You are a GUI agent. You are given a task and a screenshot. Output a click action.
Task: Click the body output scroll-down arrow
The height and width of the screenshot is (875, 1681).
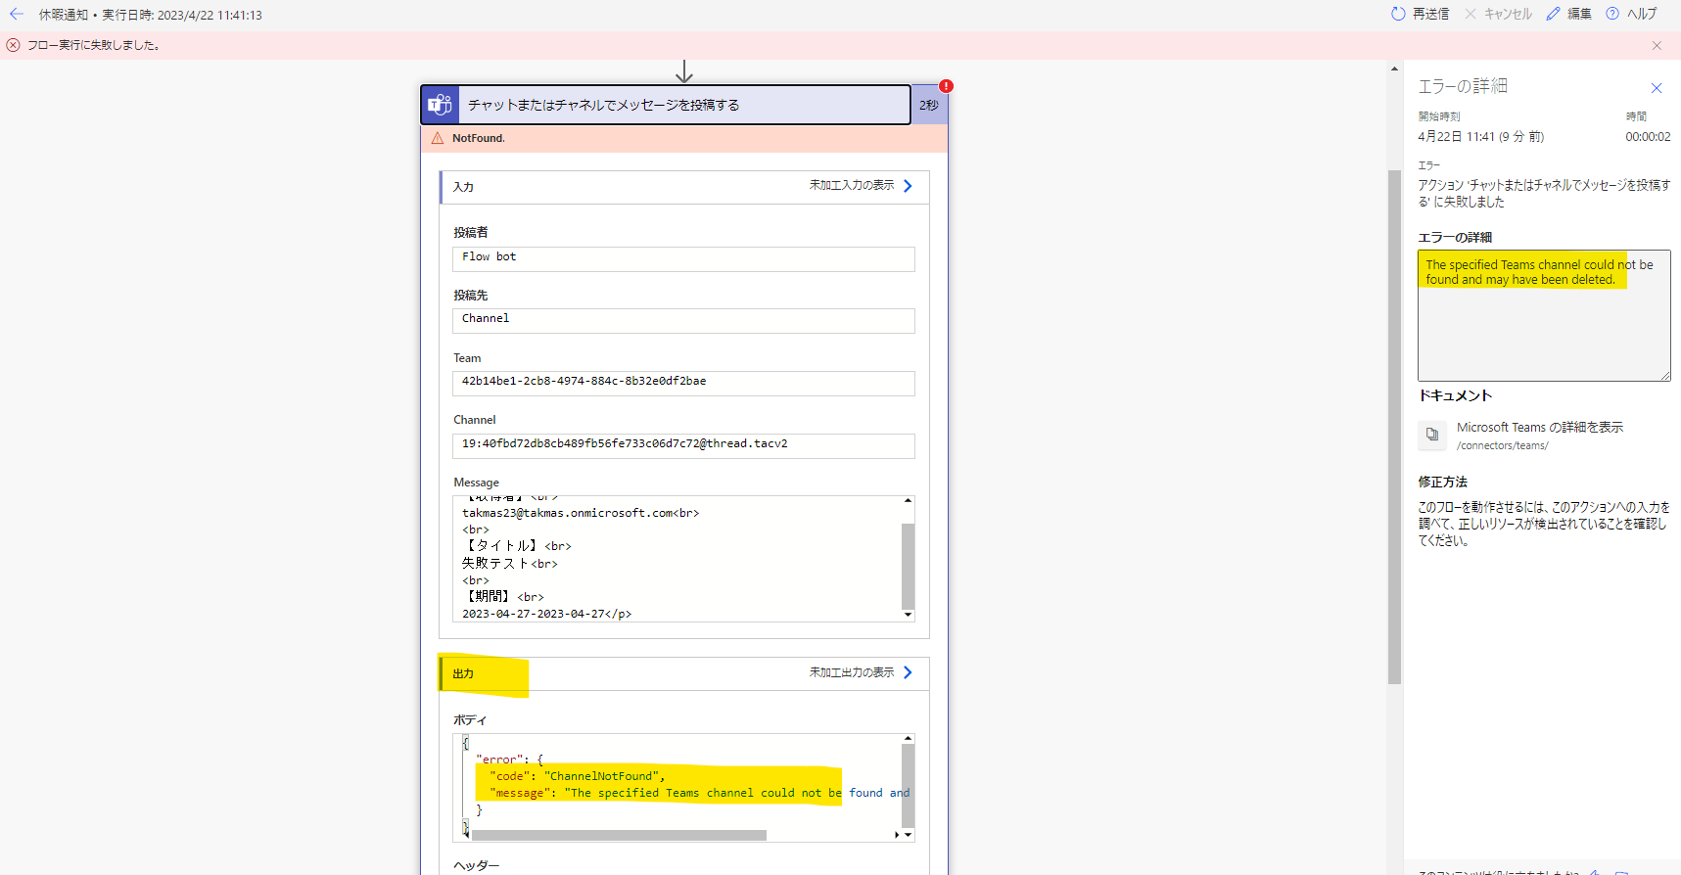[x=909, y=836]
